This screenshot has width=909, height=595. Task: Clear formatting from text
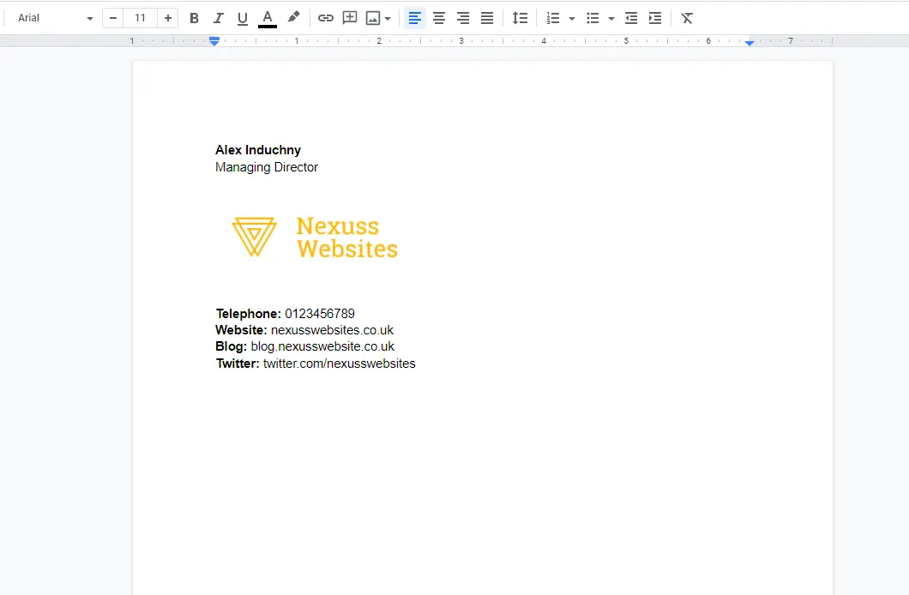coord(686,17)
